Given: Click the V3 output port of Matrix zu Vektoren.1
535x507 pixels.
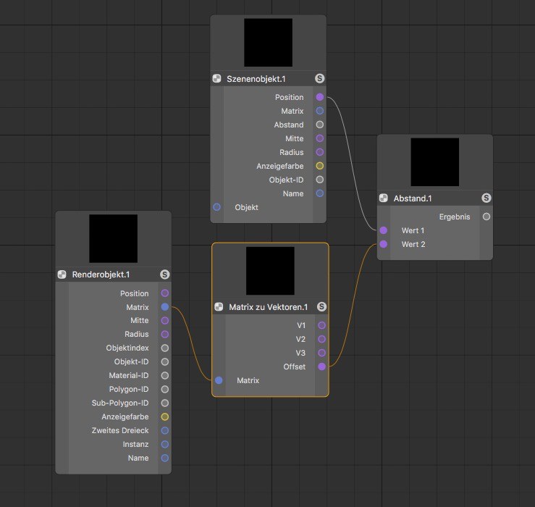Looking at the screenshot, I should (321, 353).
